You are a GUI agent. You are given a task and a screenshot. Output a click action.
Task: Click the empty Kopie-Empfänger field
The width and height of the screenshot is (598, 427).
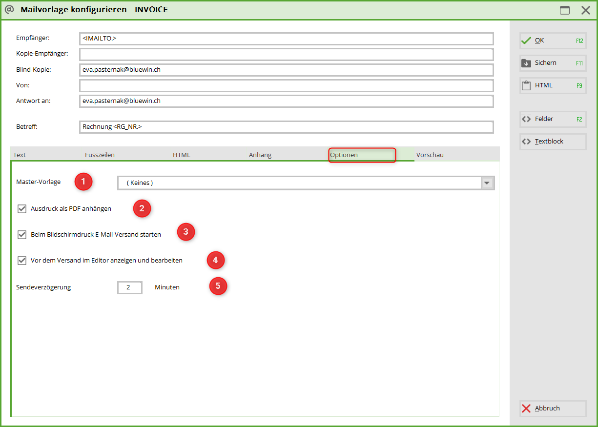pos(286,54)
